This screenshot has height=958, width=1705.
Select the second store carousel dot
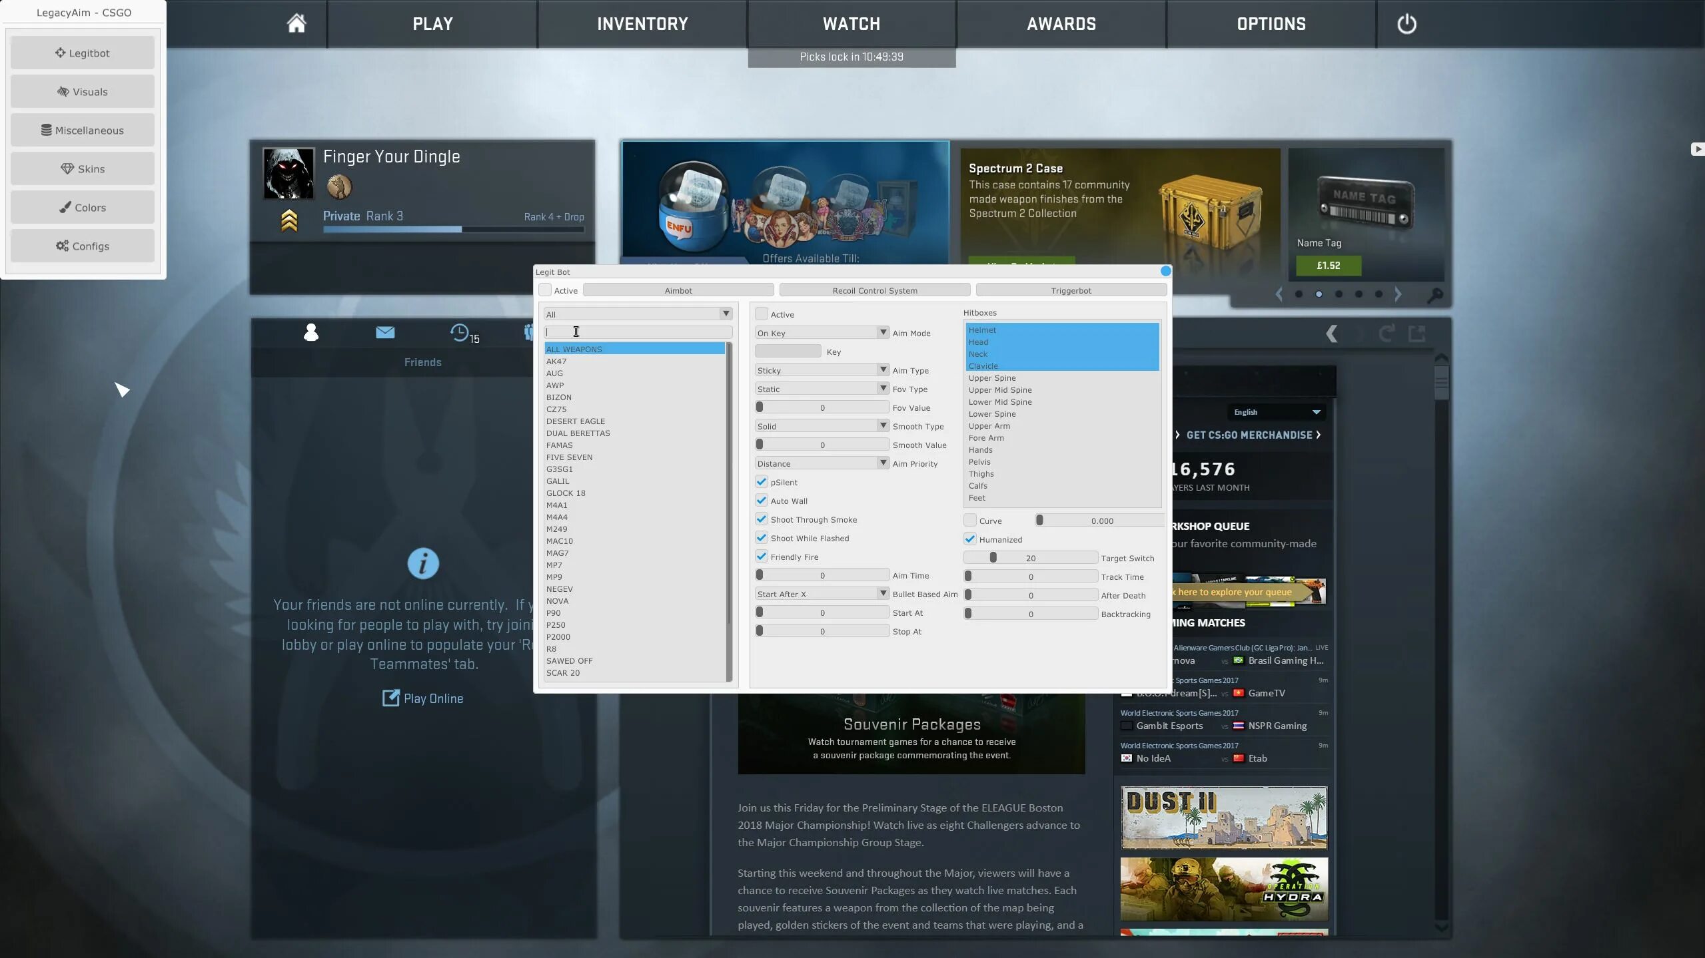tap(1319, 294)
